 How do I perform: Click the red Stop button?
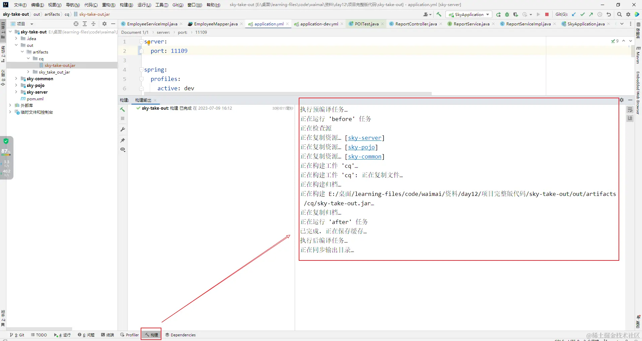pos(547,14)
